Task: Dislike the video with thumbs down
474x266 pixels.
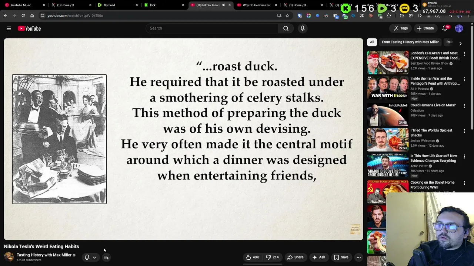Action: tap(272, 257)
